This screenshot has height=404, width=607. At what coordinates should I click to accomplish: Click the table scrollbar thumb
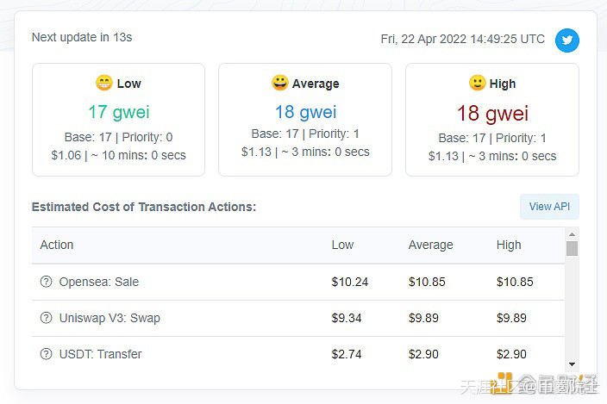pyautogui.click(x=572, y=249)
